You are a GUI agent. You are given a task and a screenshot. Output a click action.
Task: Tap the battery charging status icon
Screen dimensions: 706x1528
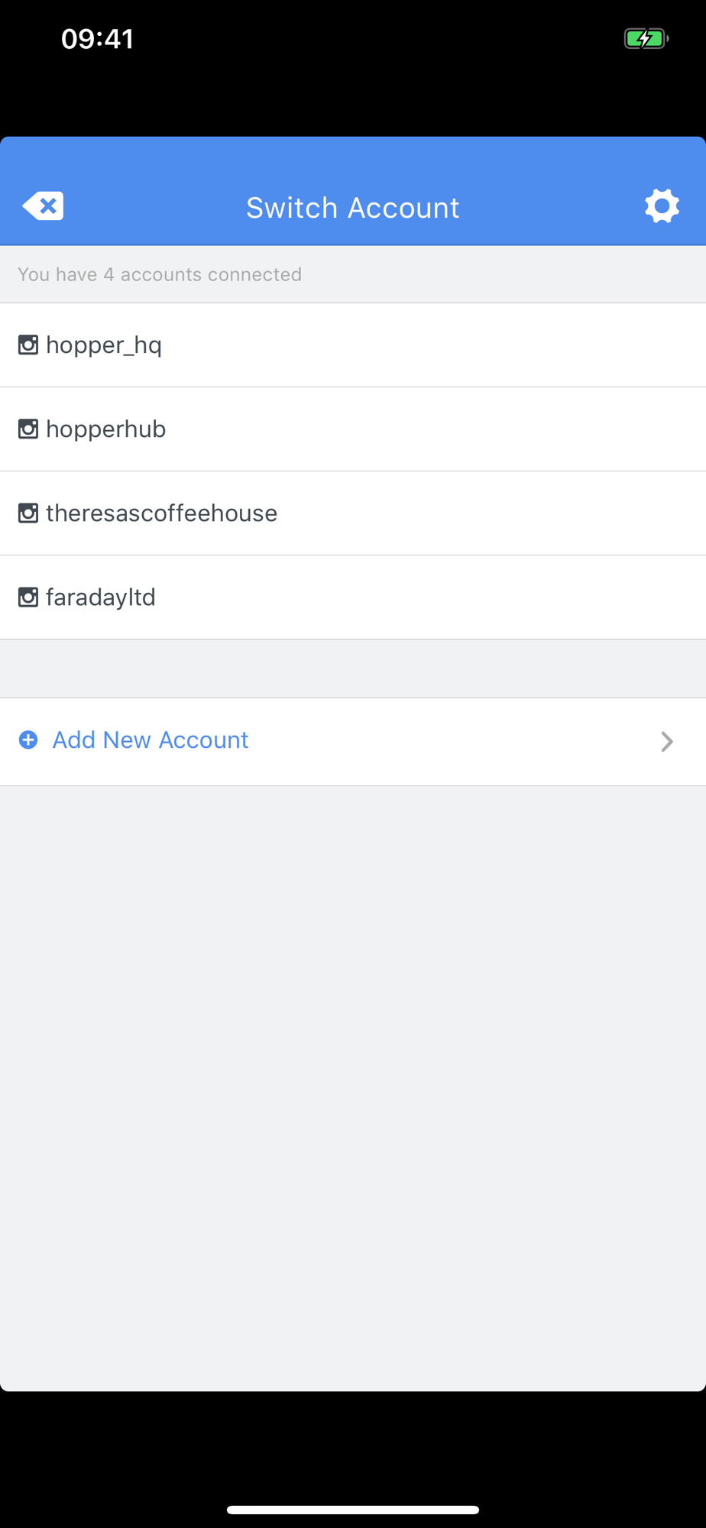click(x=646, y=39)
